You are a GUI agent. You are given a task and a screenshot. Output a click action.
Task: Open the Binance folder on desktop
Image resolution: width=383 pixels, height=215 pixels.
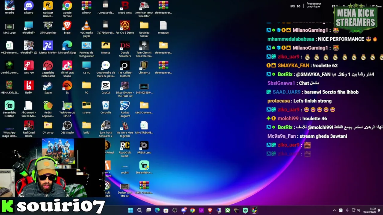(106, 47)
